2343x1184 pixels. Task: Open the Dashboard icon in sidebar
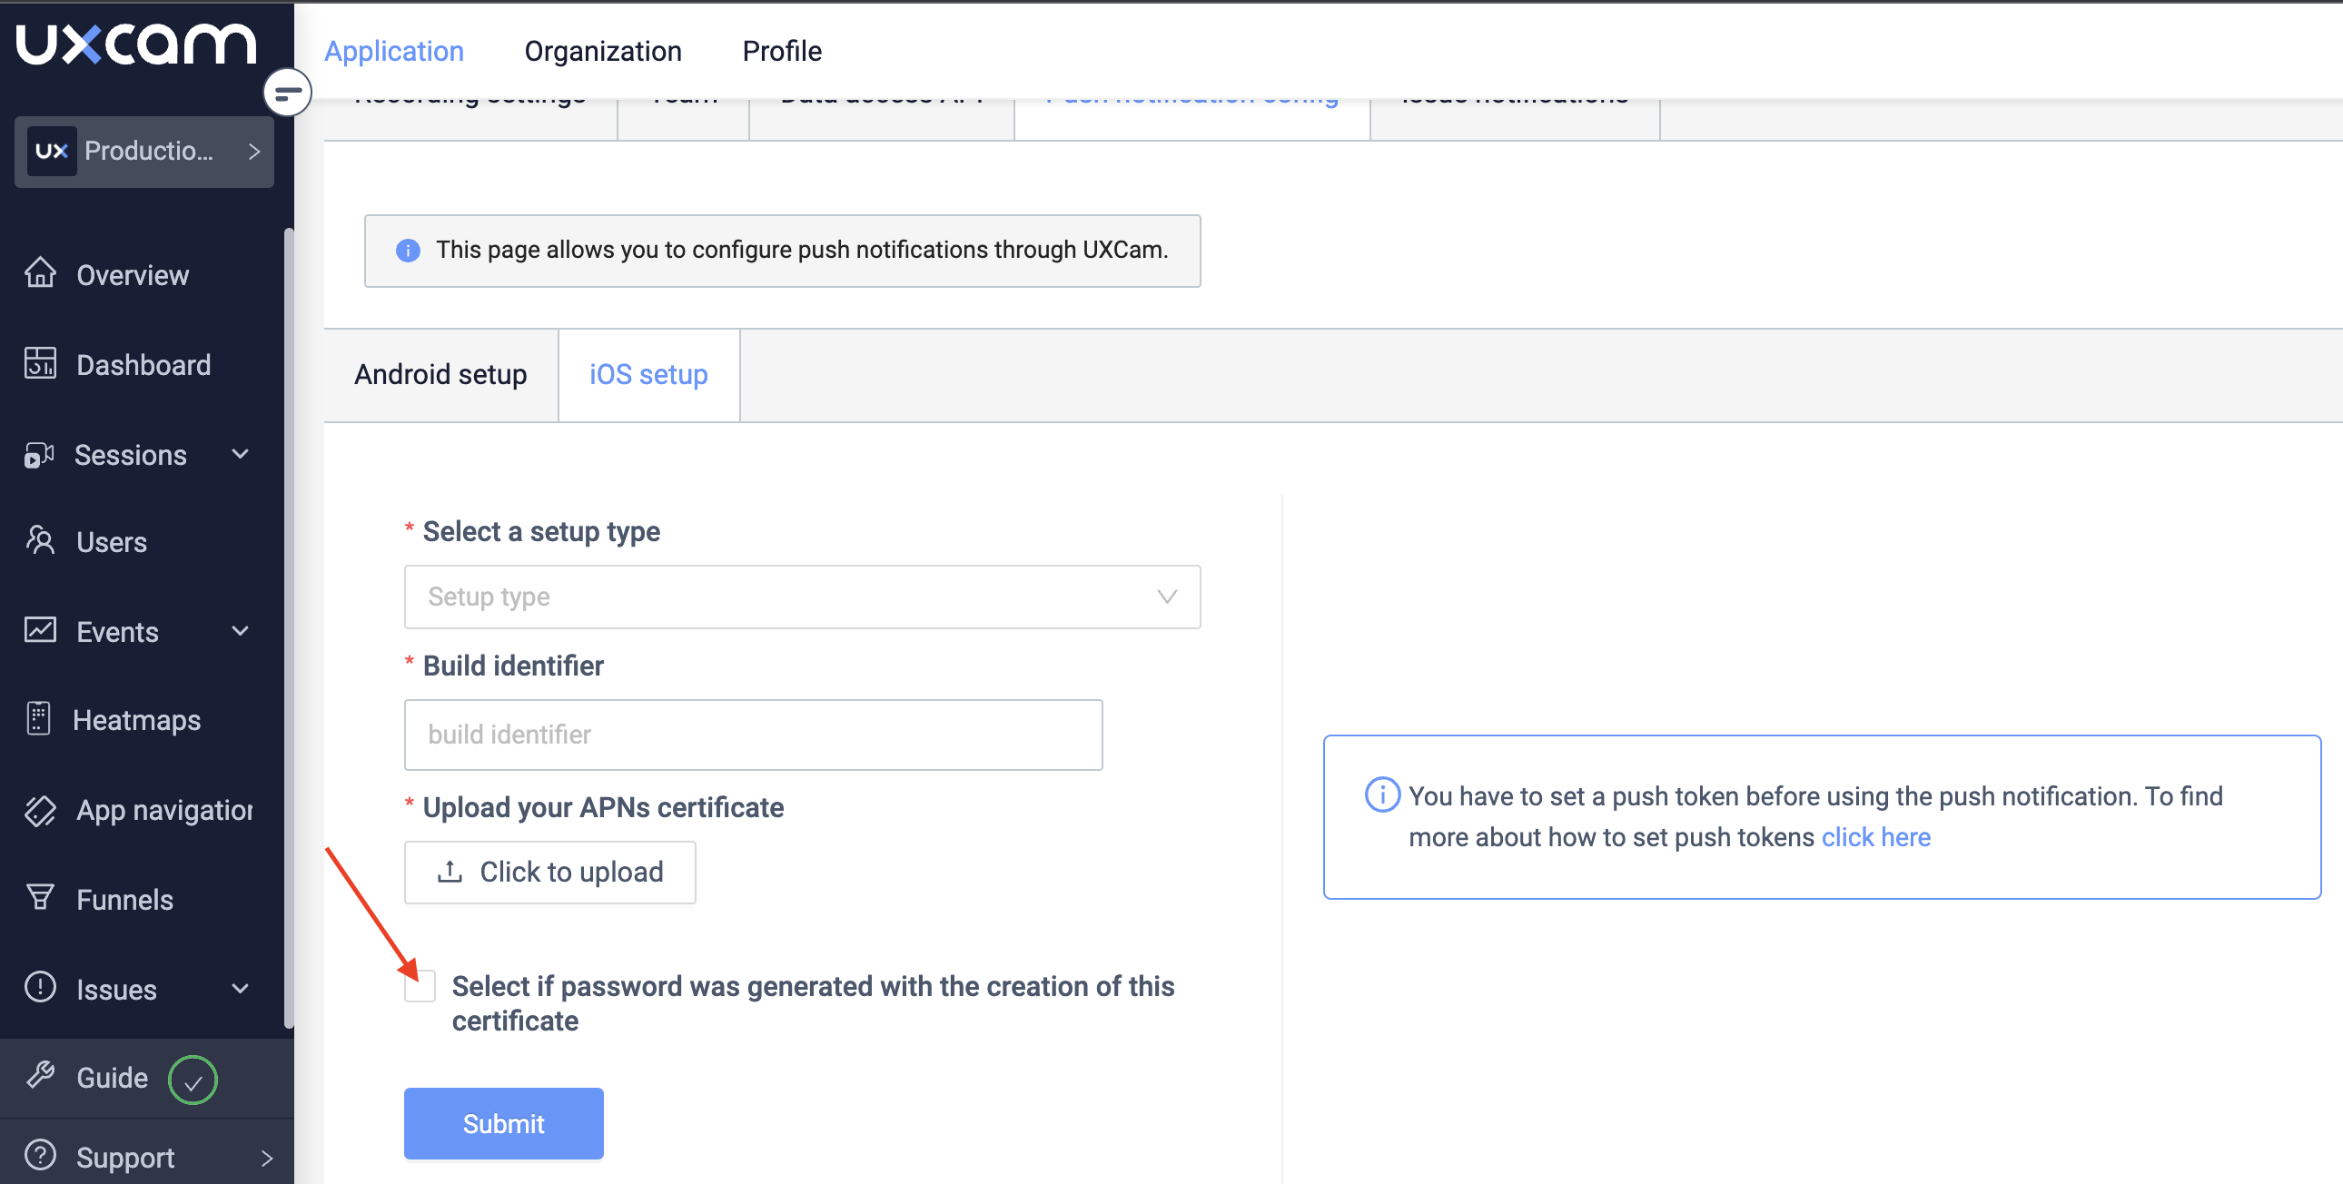[x=40, y=363]
